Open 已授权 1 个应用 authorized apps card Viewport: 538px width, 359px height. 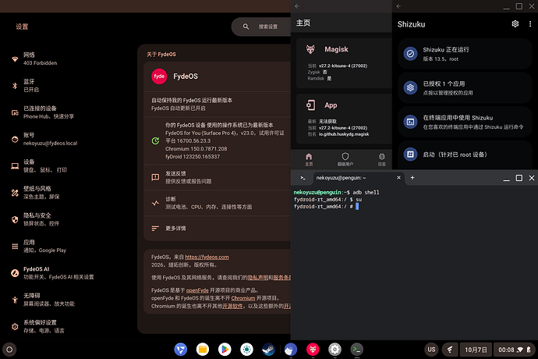[465, 87]
